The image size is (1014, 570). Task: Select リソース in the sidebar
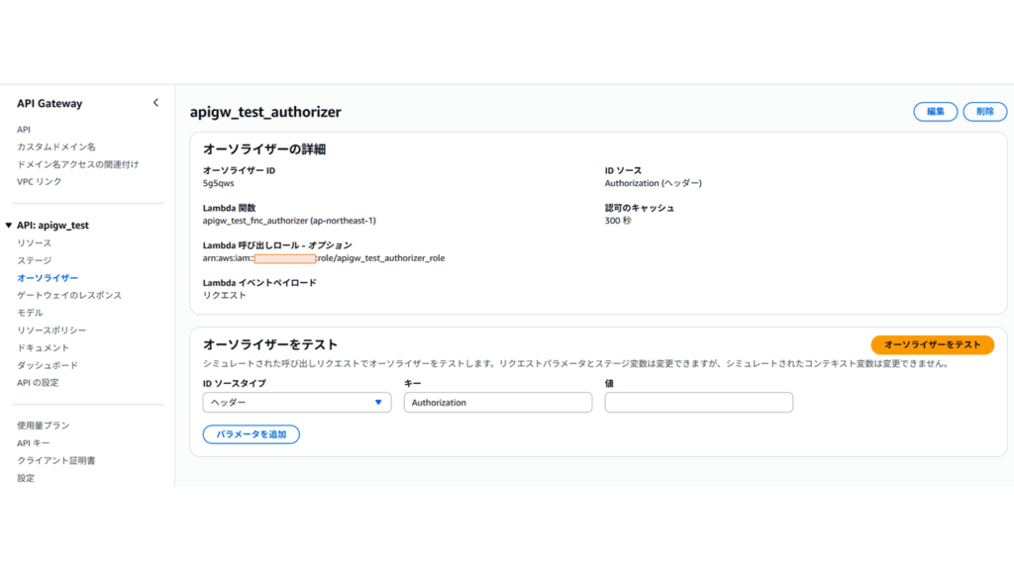pyautogui.click(x=35, y=243)
